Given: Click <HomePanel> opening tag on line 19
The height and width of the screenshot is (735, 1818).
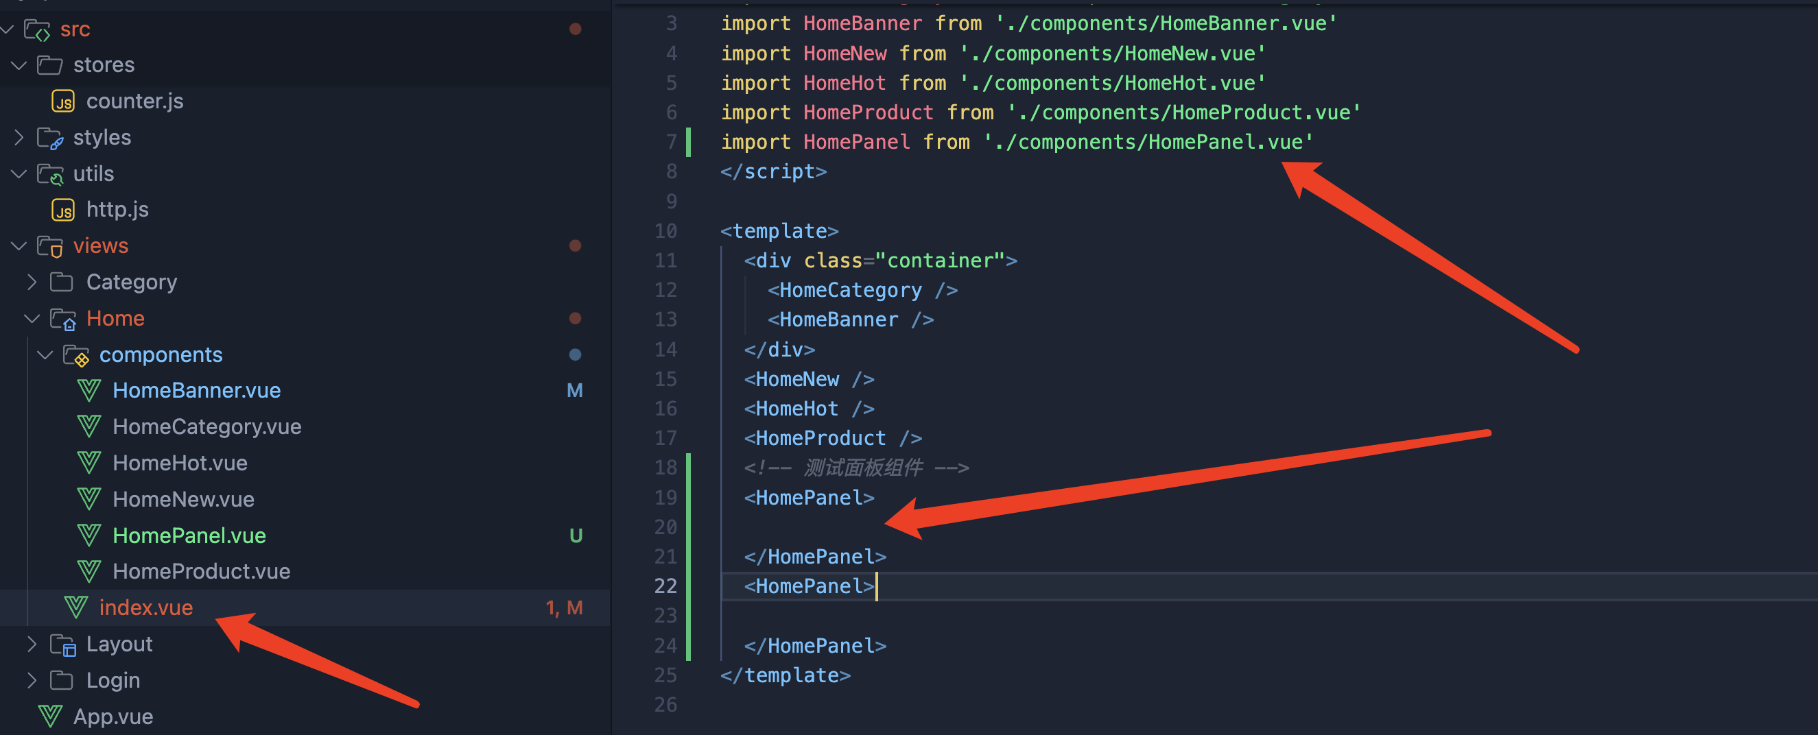Looking at the screenshot, I should click(809, 497).
